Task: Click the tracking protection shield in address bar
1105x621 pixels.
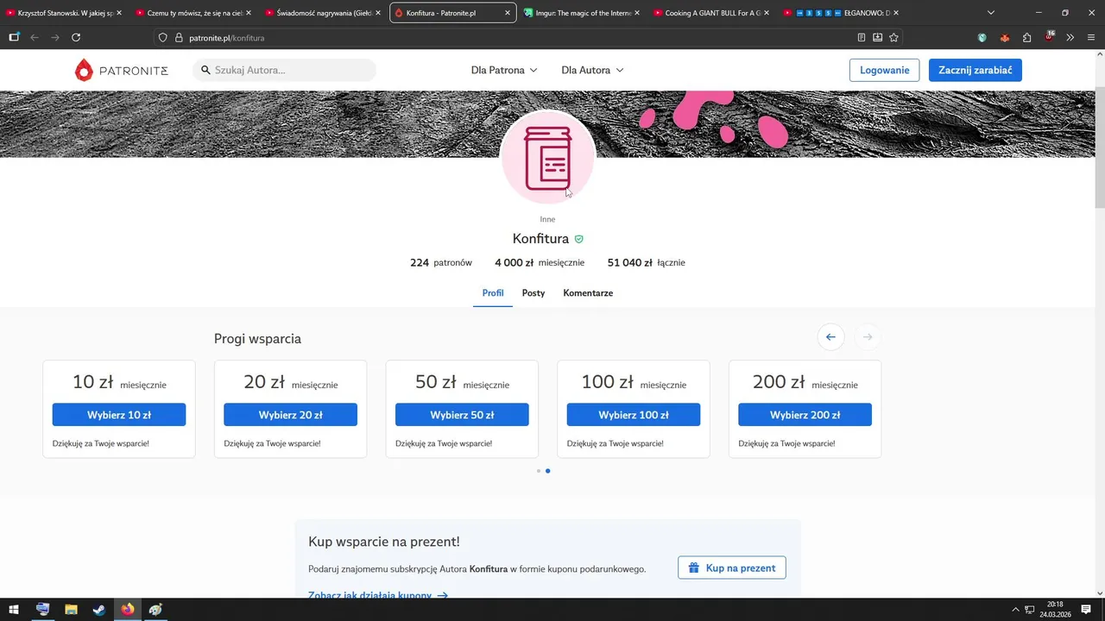Action: [x=162, y=38]
